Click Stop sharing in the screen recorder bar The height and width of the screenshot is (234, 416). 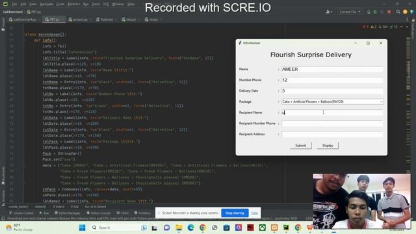(x=235, y=213)
